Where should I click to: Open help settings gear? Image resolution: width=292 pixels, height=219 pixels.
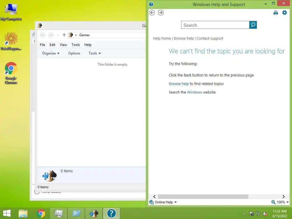tap(285, 13)
